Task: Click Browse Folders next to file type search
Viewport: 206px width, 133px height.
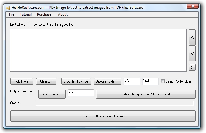Action: [x=107, y=81]
